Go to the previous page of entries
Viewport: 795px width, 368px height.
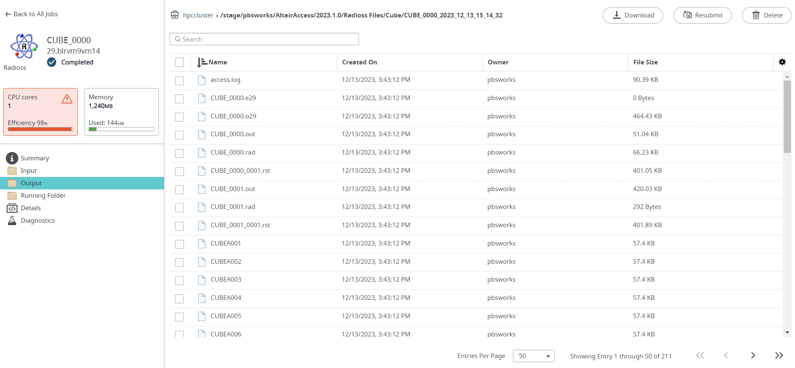tap(726, 356)
